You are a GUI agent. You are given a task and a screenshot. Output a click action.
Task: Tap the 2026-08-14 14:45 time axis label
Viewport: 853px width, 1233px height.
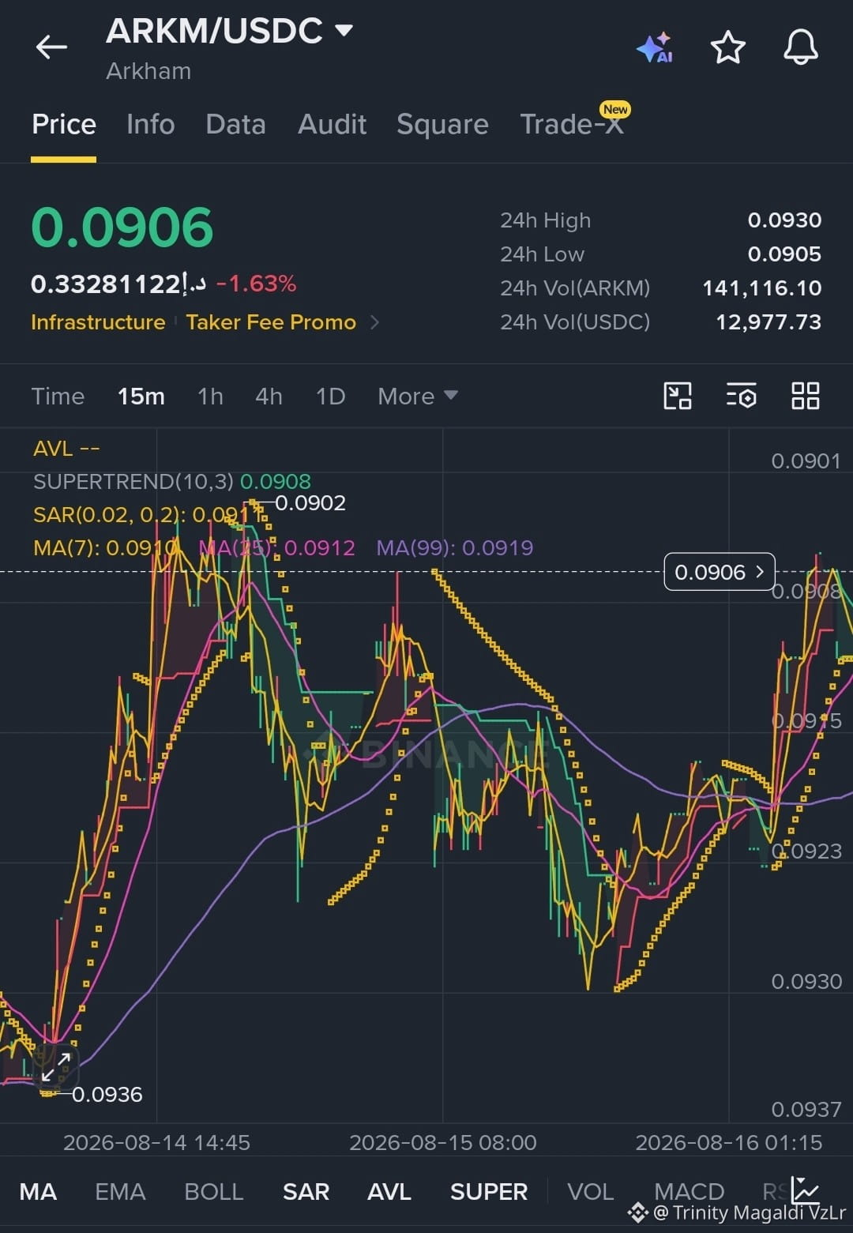[x=156, y=1143]
